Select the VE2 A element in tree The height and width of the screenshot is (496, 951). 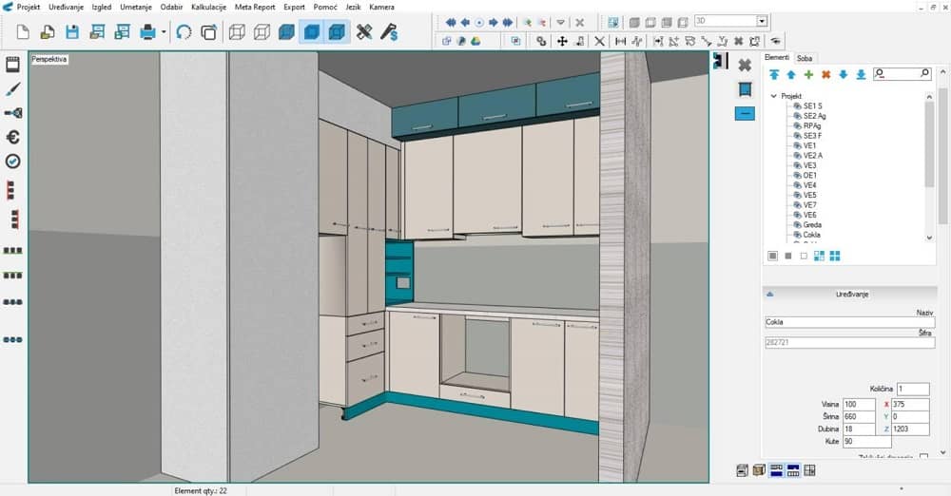click(x=813, y=155)
